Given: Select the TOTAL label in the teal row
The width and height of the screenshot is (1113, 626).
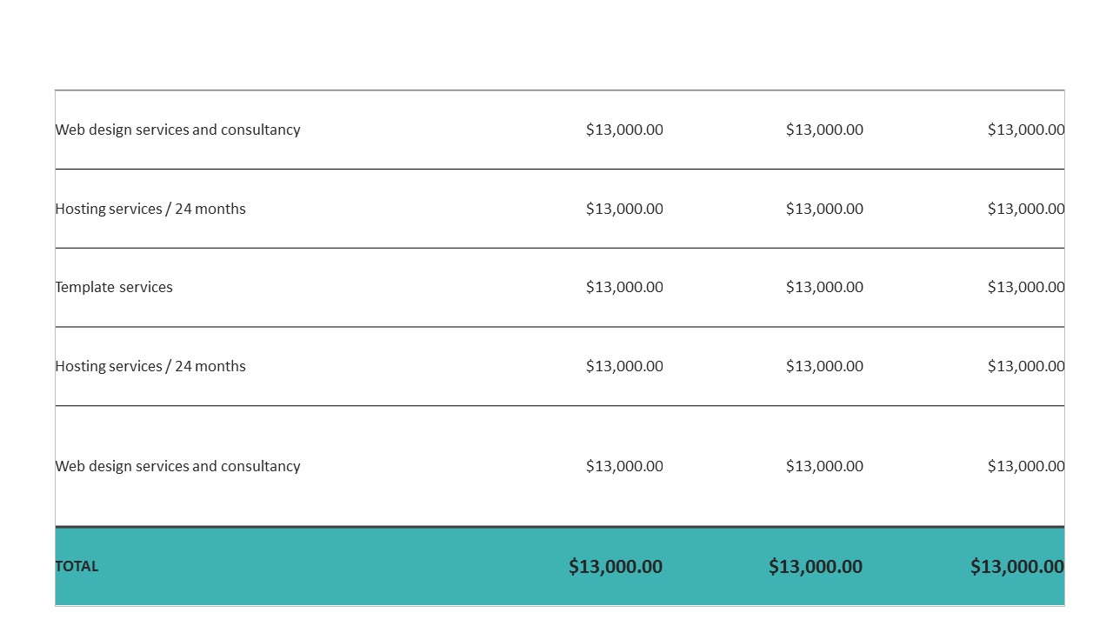Looking at the screenshot, I should pyautogui.click(x=77, y=566).
